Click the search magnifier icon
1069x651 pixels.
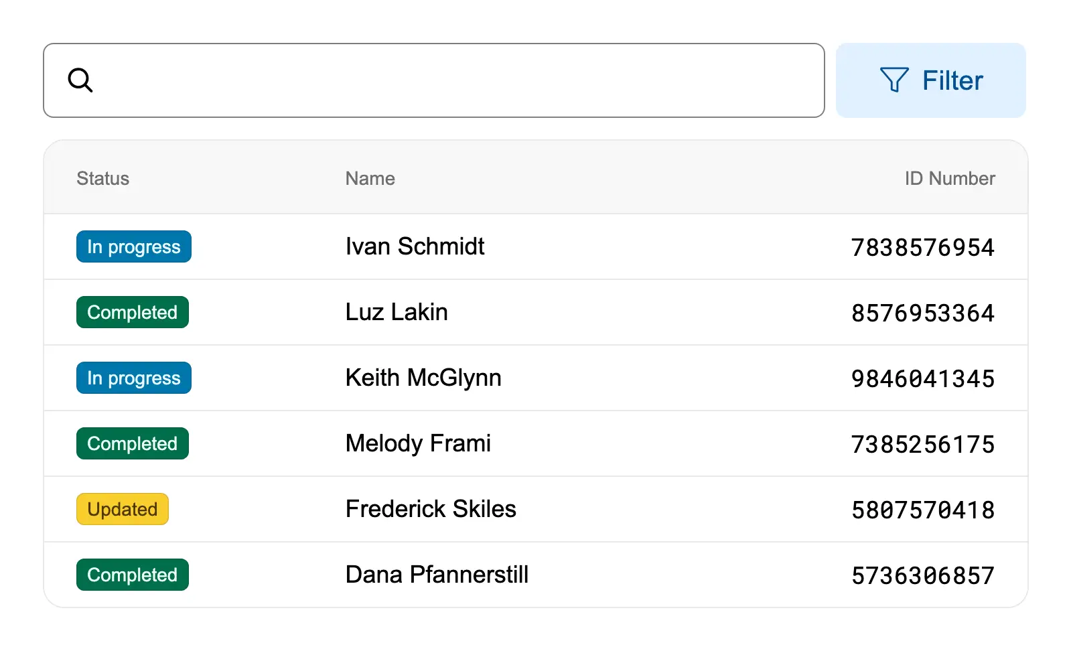[80, 80]
